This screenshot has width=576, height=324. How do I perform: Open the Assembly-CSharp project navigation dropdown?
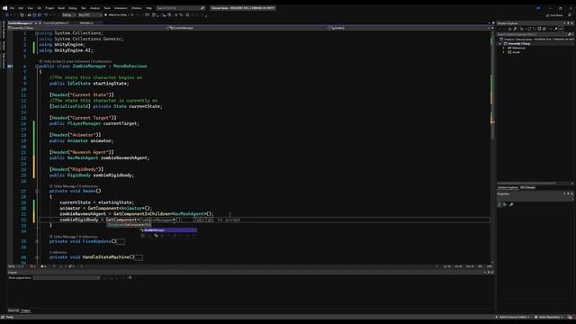pyautogui.click(x=86, y=28)
